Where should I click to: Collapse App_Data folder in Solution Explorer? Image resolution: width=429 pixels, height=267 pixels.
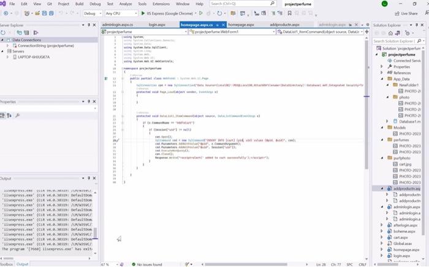pos(382,79)
